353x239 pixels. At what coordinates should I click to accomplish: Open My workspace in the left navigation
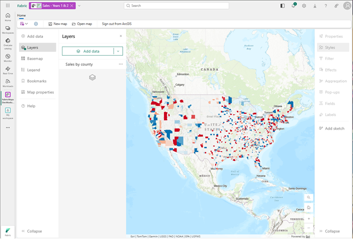pyautogui.click(x=8, y=113)
